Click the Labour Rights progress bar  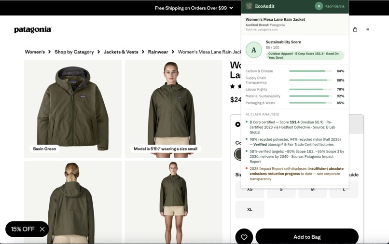[x=311, y=89]
